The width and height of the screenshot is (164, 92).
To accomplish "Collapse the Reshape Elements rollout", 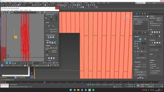I will pos(50,35).
